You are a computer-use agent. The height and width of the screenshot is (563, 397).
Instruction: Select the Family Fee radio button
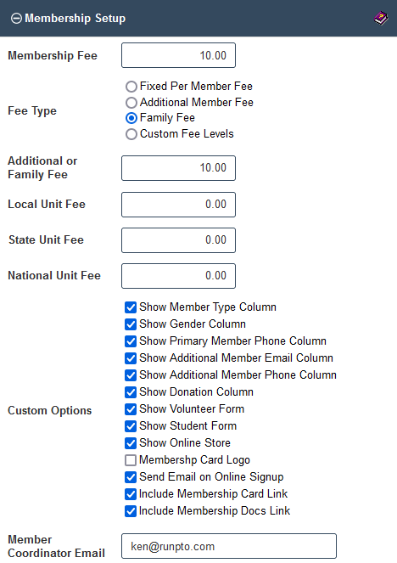[131, 118]
